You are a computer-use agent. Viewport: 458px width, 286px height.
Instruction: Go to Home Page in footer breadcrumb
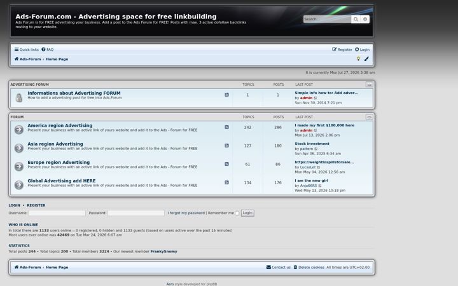pos(57,267)
